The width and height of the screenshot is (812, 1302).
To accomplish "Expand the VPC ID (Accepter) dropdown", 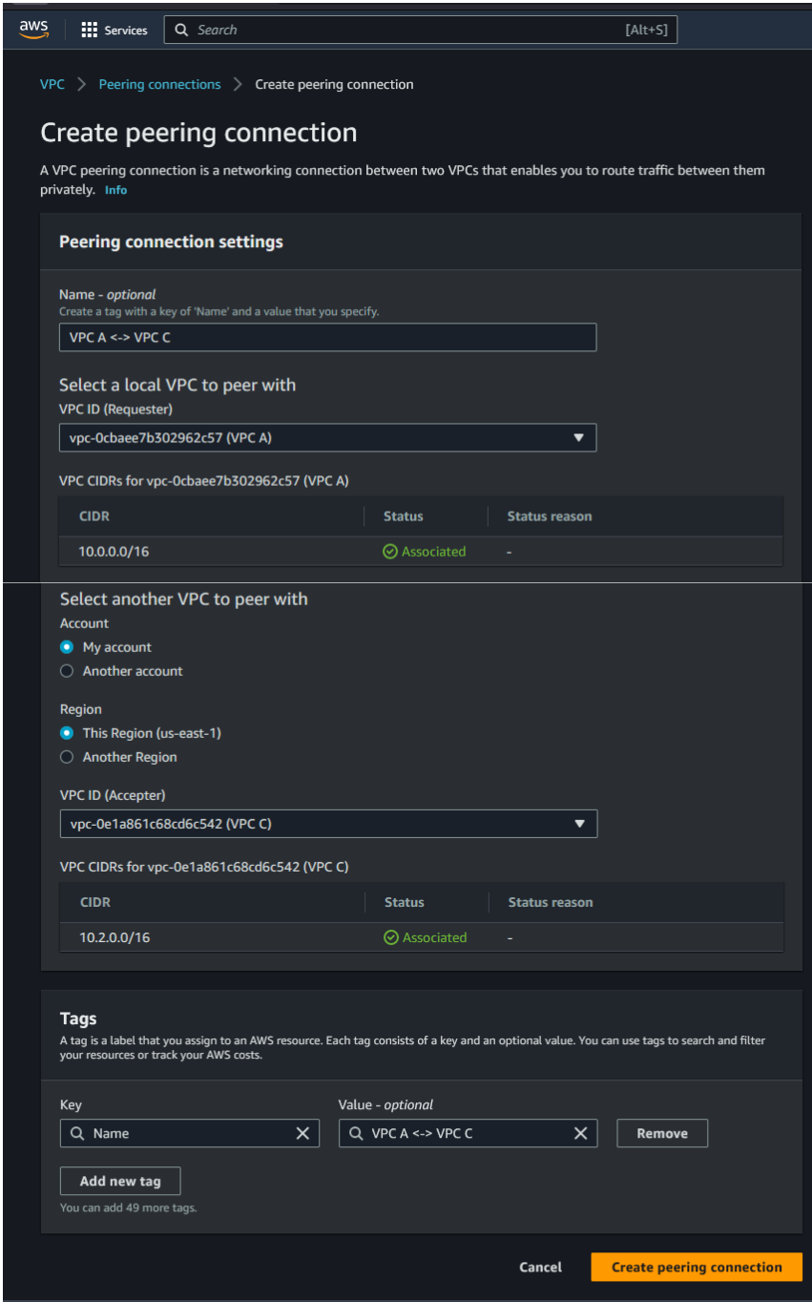I will [x=328, y=824].
